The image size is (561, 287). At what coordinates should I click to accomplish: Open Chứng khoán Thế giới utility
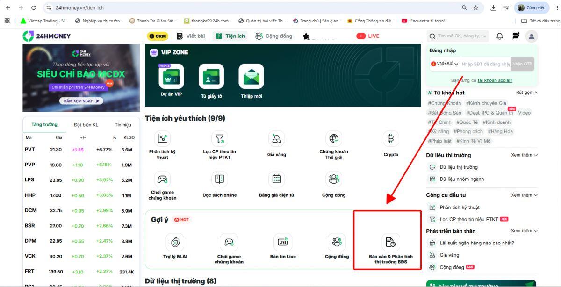pyautogui.click(x=334, y=138)
